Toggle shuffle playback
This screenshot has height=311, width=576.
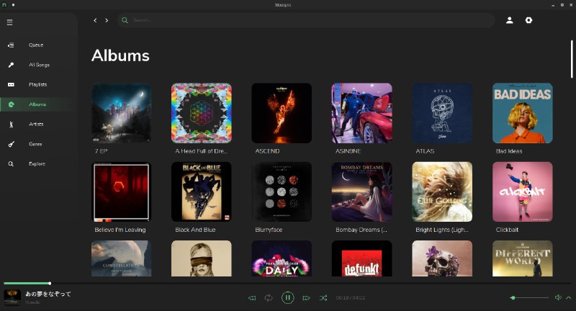point(323,297)
